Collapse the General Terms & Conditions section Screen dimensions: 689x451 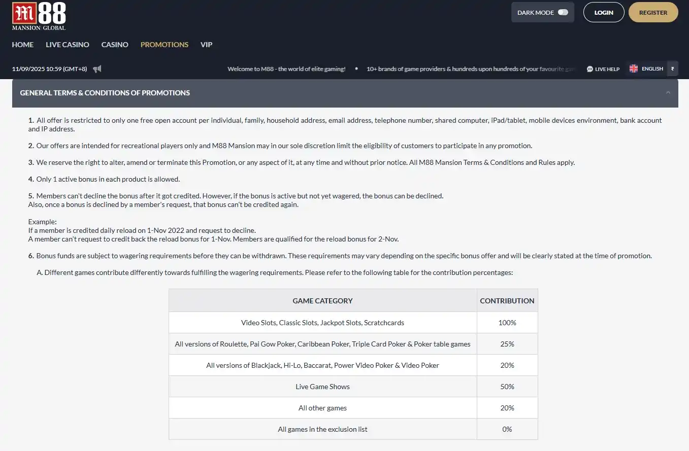(668, 93)
